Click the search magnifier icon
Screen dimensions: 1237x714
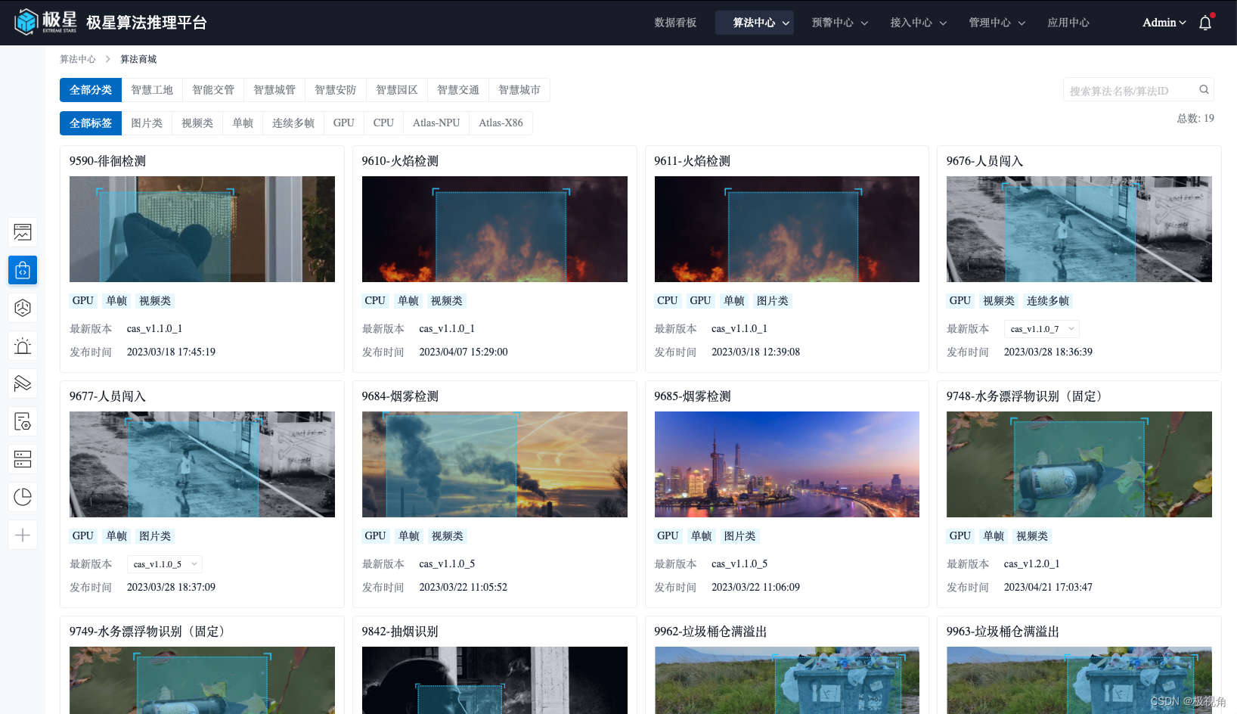coord(1204,90)
